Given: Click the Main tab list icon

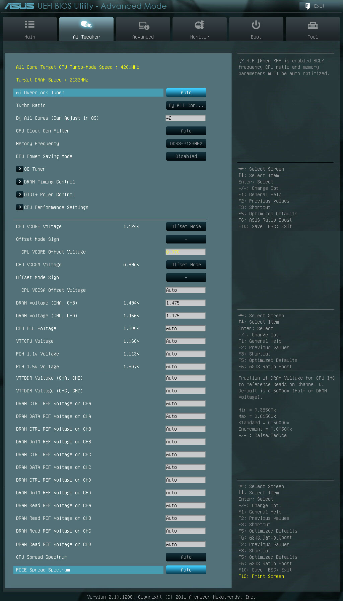Looking at the screenshot, I should (x=29, y=24).
